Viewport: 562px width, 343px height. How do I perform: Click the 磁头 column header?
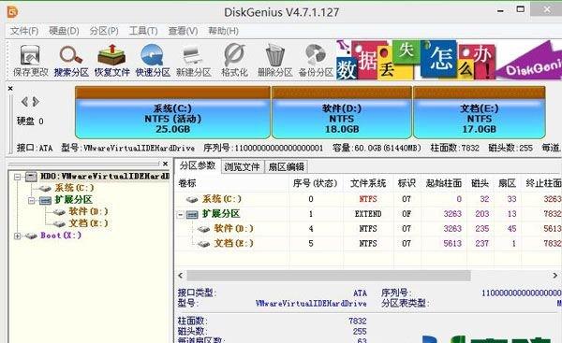(x=481, y=183)
